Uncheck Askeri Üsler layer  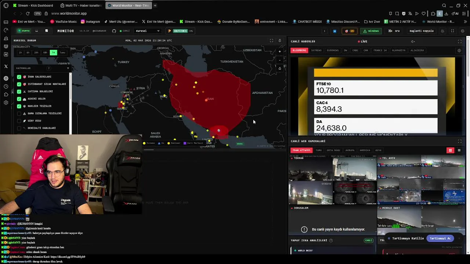19,99
